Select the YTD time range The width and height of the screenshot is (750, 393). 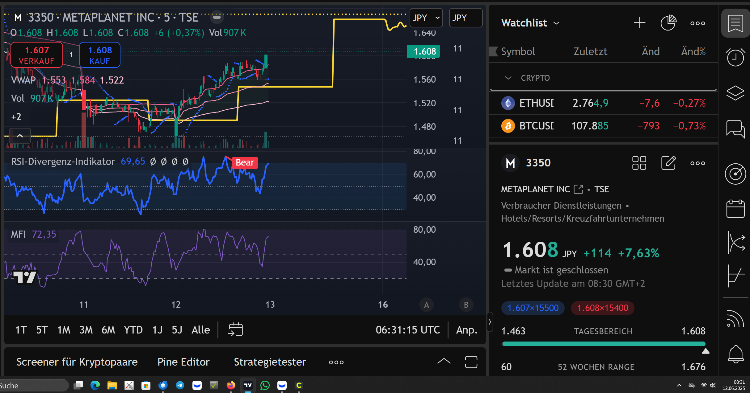(x=133, y=330)
